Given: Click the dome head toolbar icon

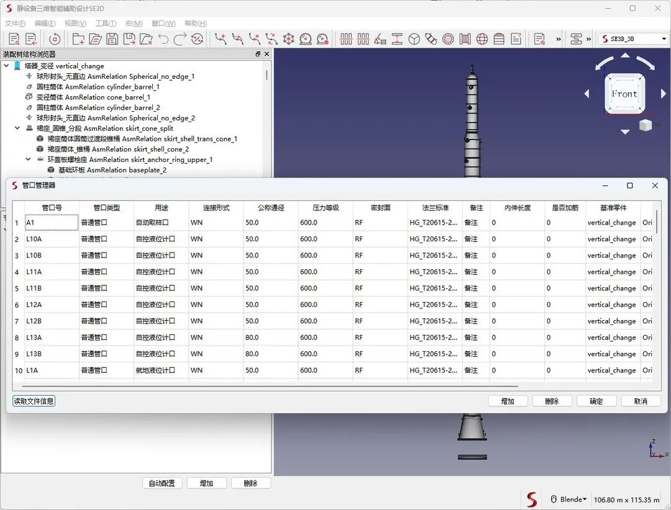Looking at the screenshot, I should tap(499, 39).
